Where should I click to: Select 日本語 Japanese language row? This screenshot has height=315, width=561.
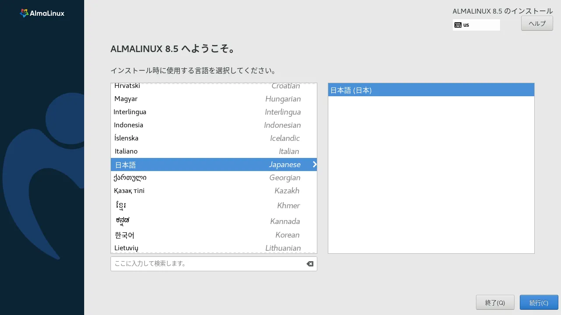(x=214, y=164)
